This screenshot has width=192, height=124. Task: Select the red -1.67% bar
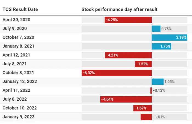(143, 108)
